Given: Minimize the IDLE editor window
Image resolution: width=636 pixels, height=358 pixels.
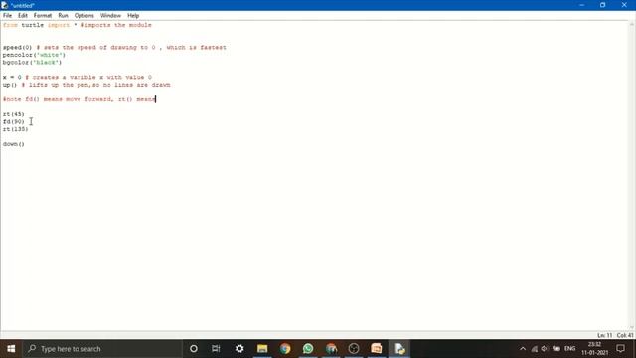Looking at the screenshot, I should point(582,5).
